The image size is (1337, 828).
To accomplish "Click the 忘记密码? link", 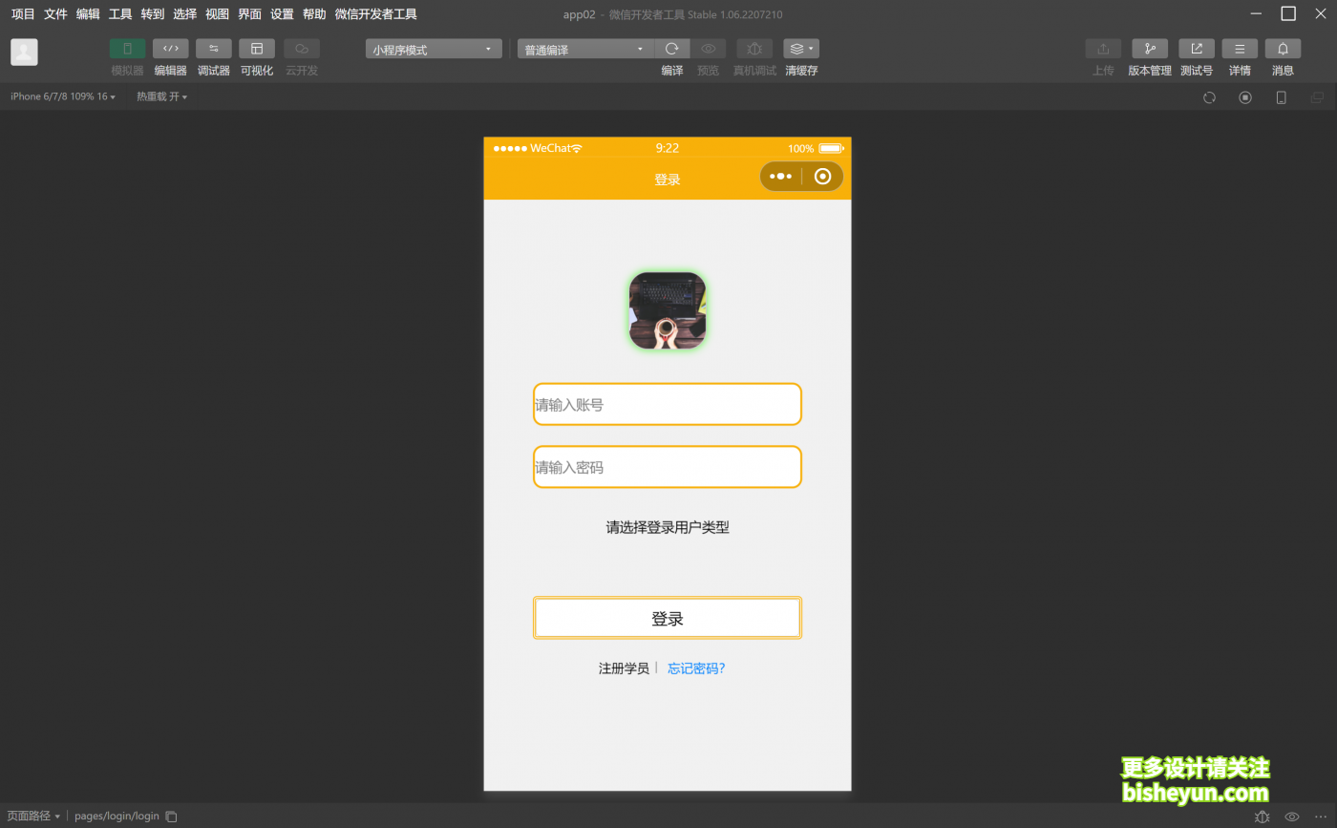I will (x=696, y=669).
